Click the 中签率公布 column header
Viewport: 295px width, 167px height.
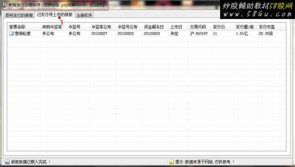point(101,27)
